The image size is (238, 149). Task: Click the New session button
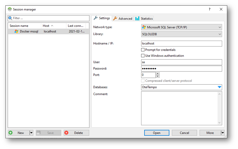pyautogui.click(x=19, y=133)
